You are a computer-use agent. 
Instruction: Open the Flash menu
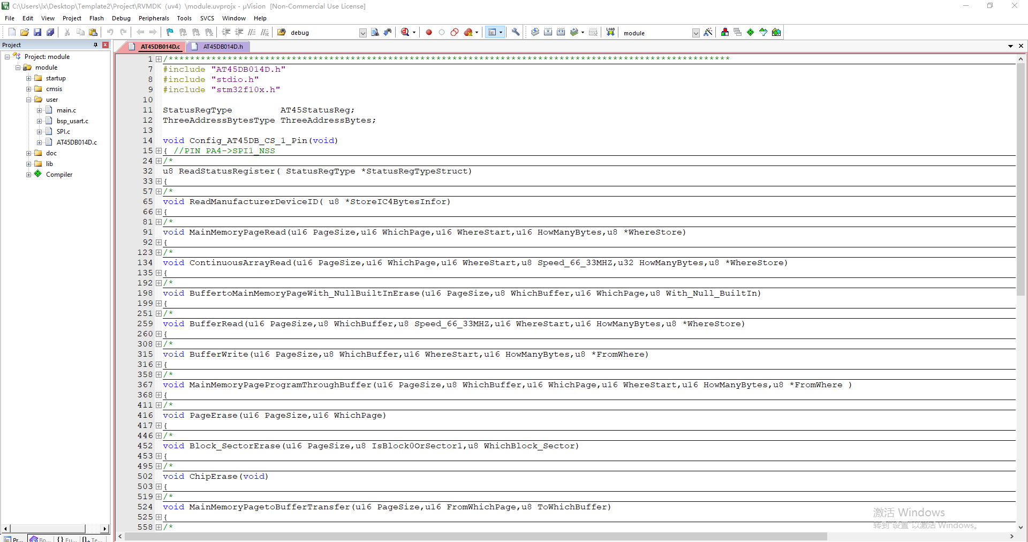(x=96, y=18)
